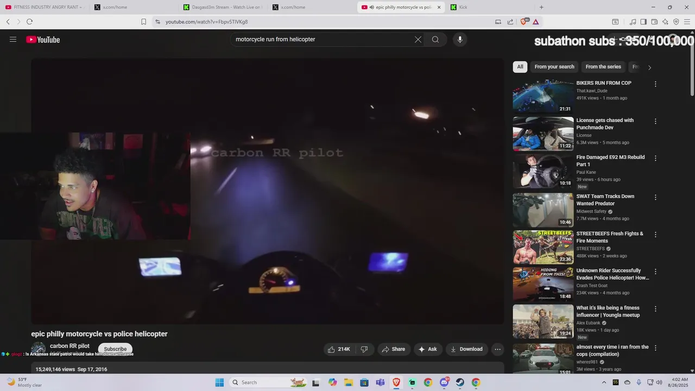Viewport: 695px width, 391px height.
Task: Open options menu for STREETBEEFS Fresh Fights video
Action: tap(655, 235)
